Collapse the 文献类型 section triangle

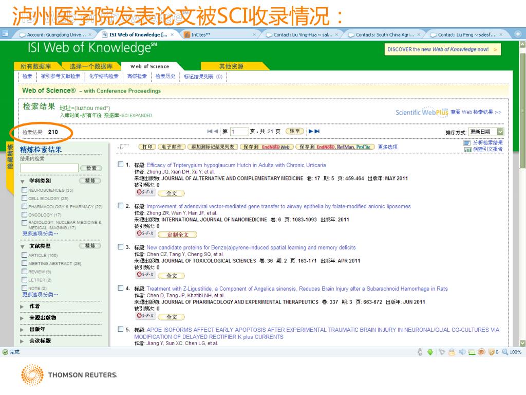[23, 246]
